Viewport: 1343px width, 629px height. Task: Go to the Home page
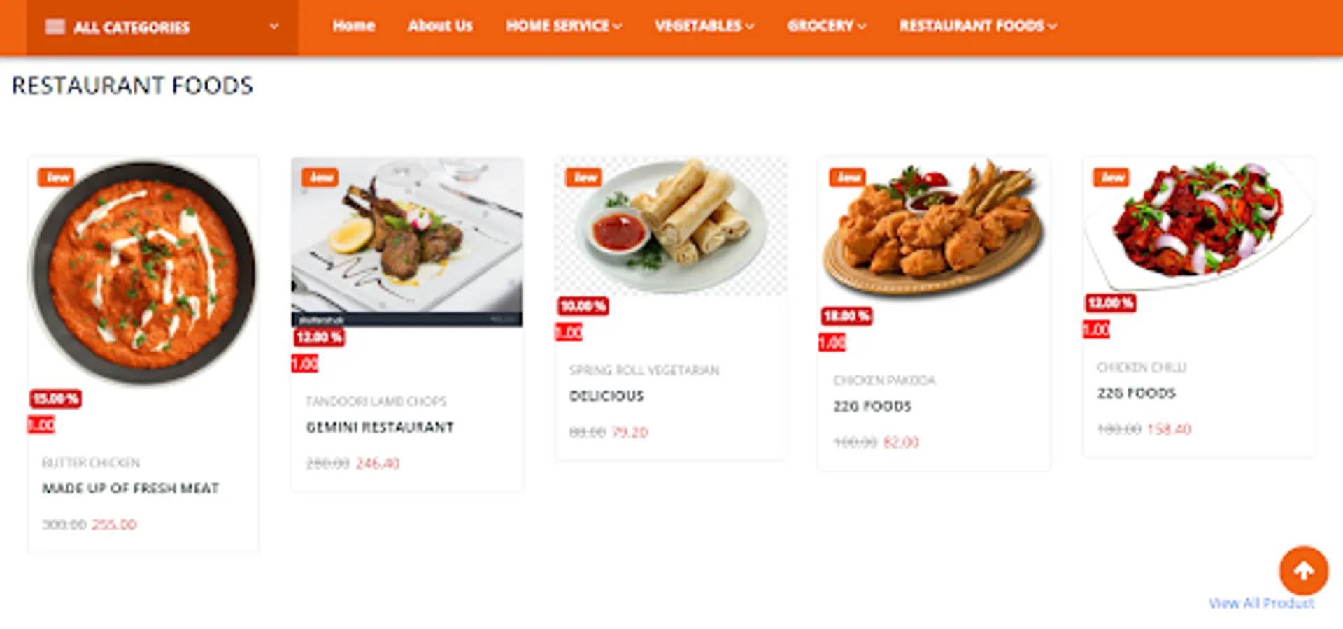[x=353, y=26]
